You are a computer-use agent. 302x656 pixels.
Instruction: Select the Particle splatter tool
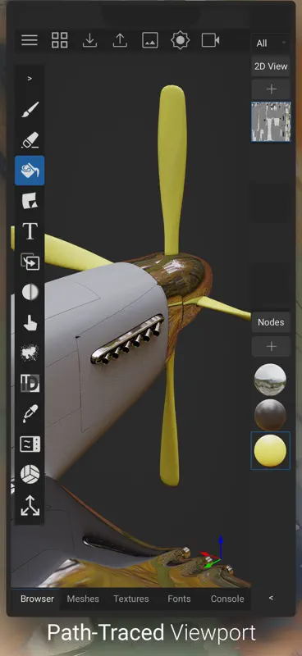tap(30, 353)
